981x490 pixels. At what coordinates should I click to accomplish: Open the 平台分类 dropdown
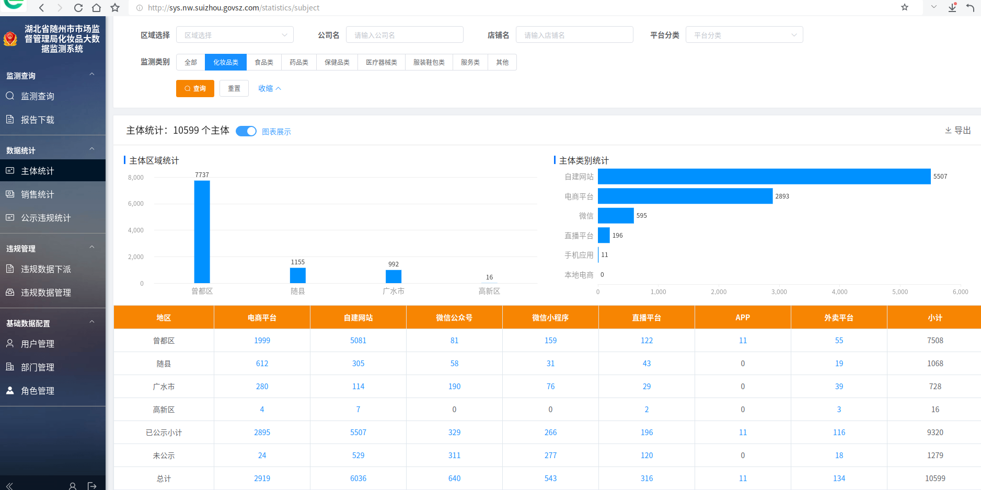point(744,35)
